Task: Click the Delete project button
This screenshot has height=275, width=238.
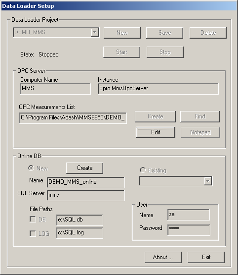Action: click(x=208, y=33)
